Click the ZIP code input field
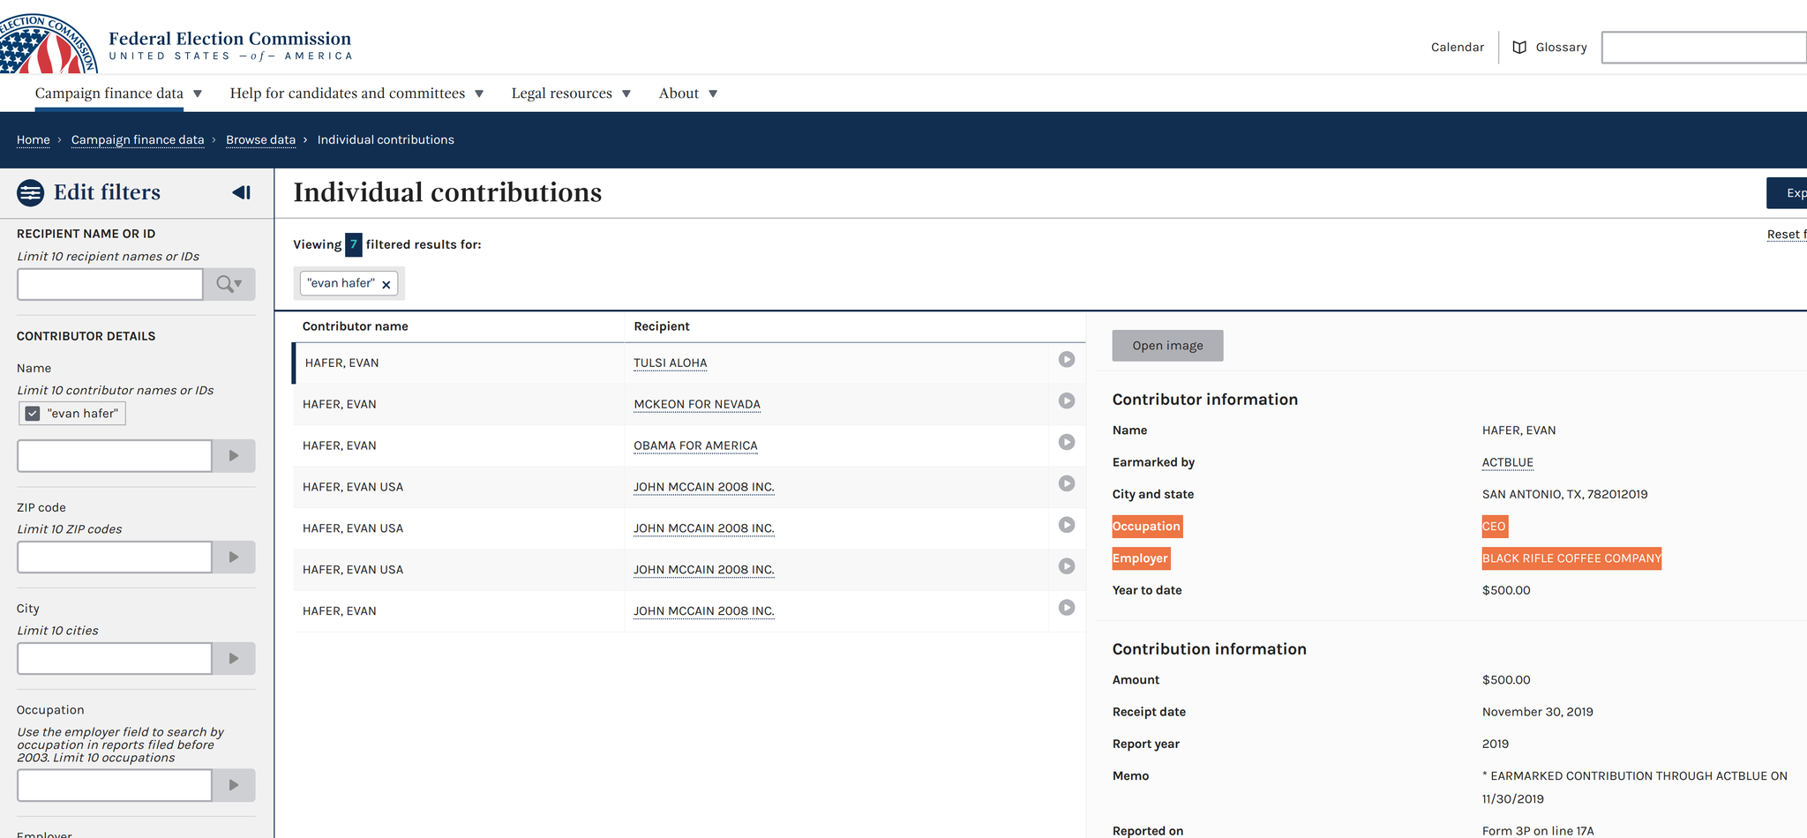This screenshot has height=838, width=1807. (x=115, y=557)
